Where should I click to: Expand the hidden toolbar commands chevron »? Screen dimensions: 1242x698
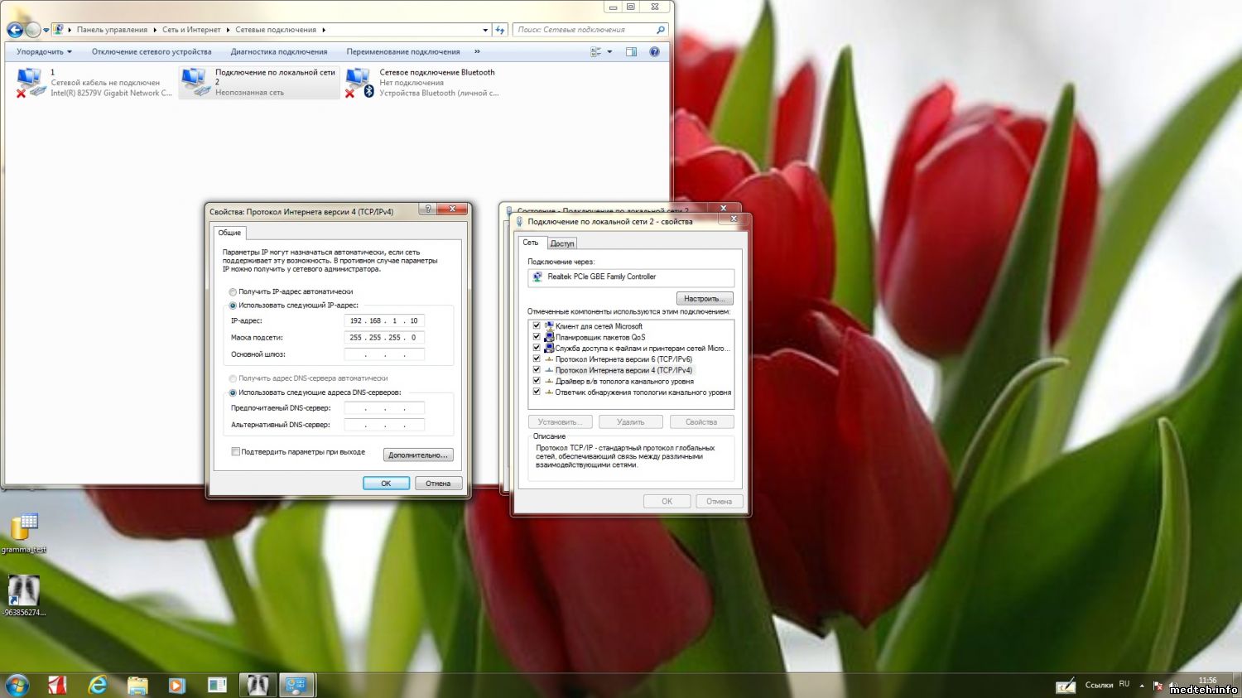477,51
